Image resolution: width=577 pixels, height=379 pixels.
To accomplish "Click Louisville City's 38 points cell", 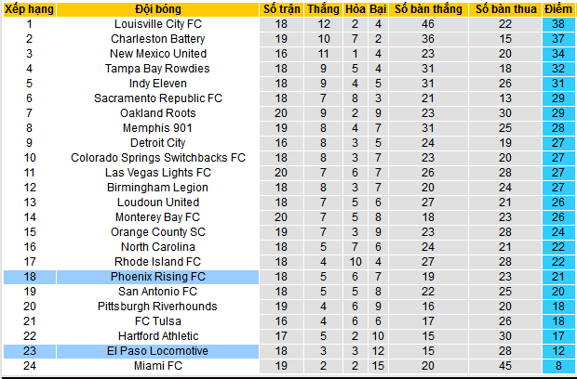I will (557, 24).
